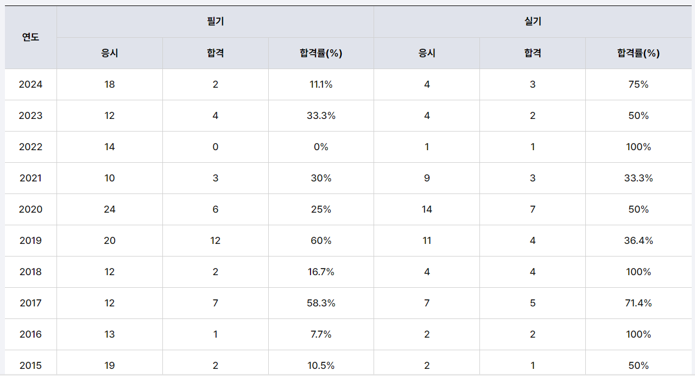The height and width of the screenshot is (376, 695).
Task: Select the 2024 year cell
Action: [x=31, y=84]
